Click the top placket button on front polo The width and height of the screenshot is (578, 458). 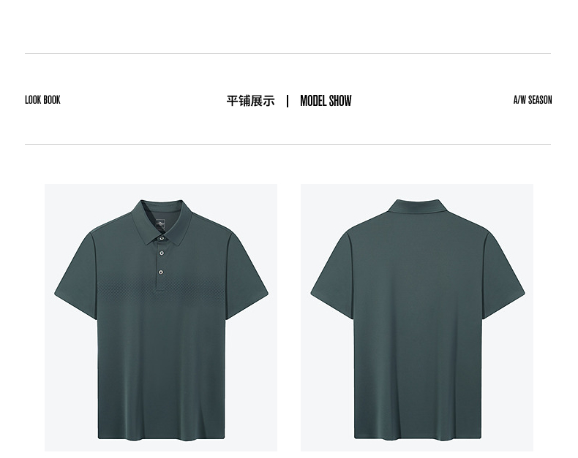point(162,239)
